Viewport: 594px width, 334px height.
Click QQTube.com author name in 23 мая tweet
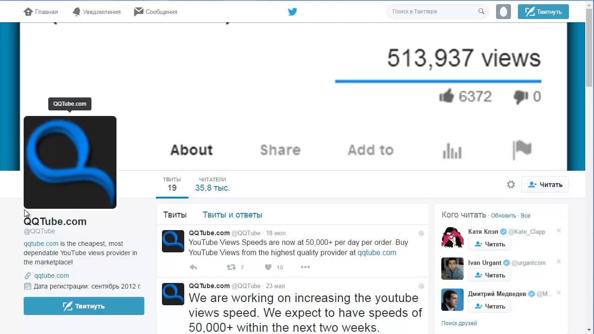pos(209,286)
